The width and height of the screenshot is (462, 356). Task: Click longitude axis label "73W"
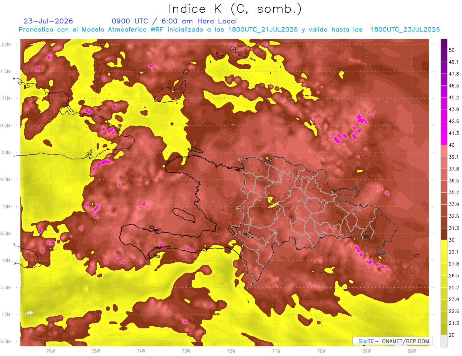click(x=186, y=351)
